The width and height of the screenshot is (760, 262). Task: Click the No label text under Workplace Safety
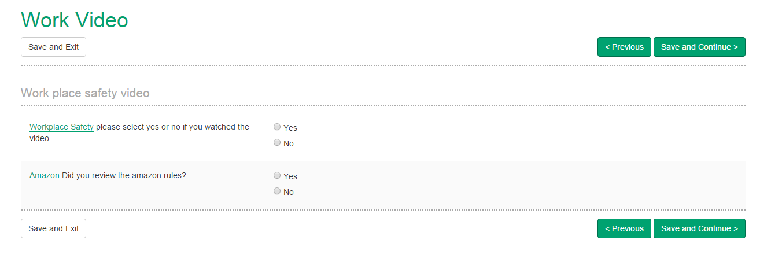coord(289,143)
